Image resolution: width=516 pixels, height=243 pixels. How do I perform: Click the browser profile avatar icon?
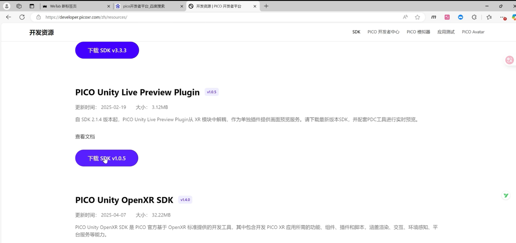pyautogui.click(x=6, y=6)
